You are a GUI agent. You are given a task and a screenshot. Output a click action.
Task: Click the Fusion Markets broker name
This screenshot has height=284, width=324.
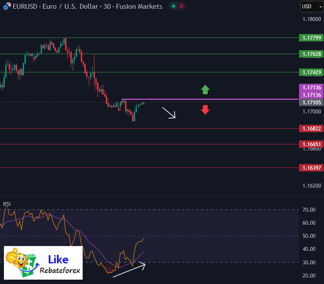click(x=139, y=7)
